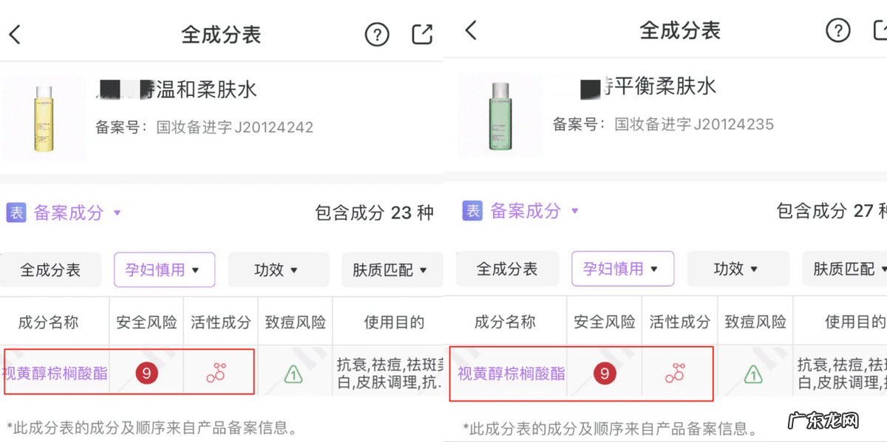
Task: Click the green triangle acne risk icon
Action: [x=295, y=374]
